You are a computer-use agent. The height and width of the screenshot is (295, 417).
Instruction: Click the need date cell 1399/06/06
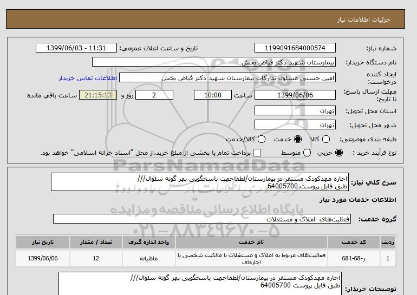click(x=43, y=258)
